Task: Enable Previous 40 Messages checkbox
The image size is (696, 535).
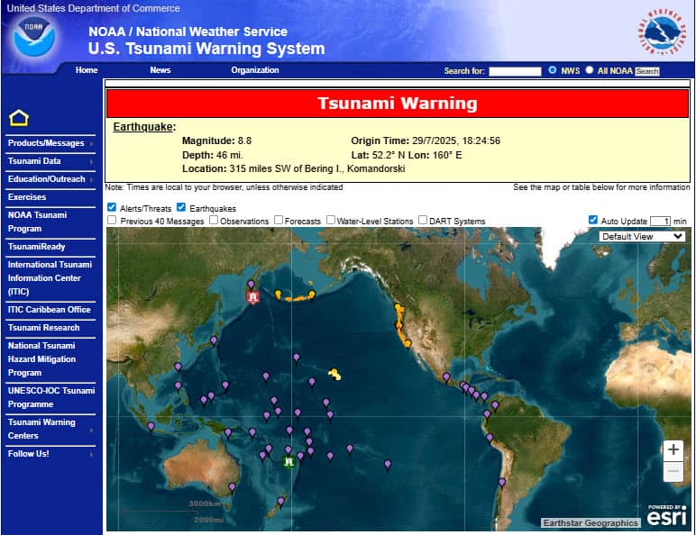Action: pos(112,220)
